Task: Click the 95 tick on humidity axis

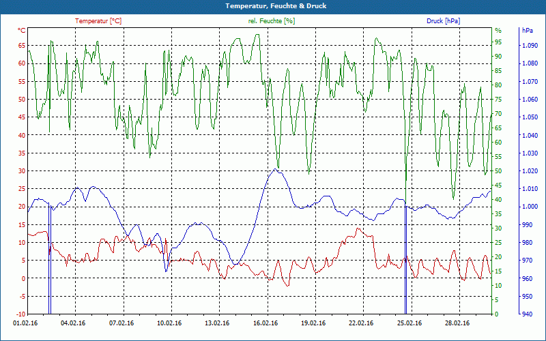Action: point(498,42)
